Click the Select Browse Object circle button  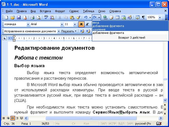click(x=165, y=109)
